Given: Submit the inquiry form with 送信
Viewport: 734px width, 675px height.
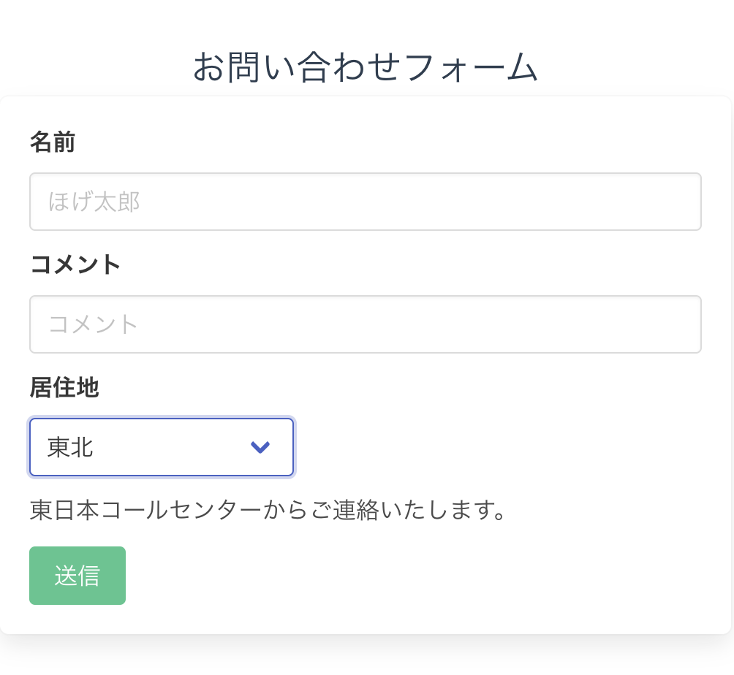Looking at the screenshot, I should [77, 576].
